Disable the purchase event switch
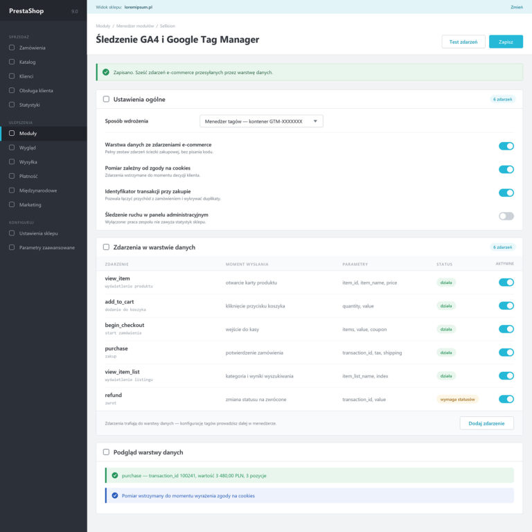The image size is (532, 532). tap(506, 353)
